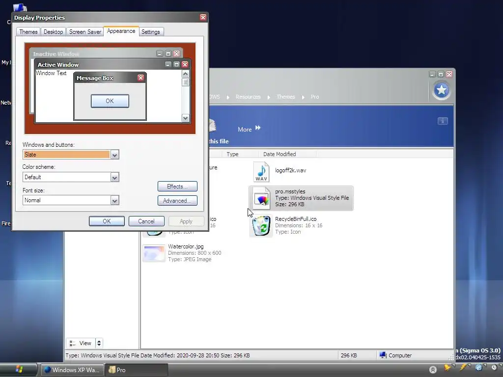
Task: Click the blue star favorites icon in Explorer
Action: click(441, 90)
